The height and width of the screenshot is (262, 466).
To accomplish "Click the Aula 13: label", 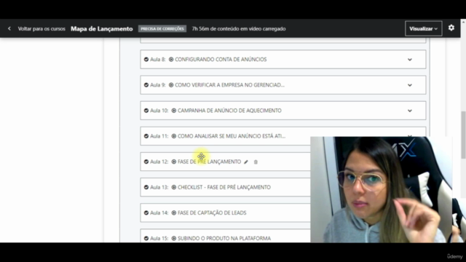I will (159, 187).
